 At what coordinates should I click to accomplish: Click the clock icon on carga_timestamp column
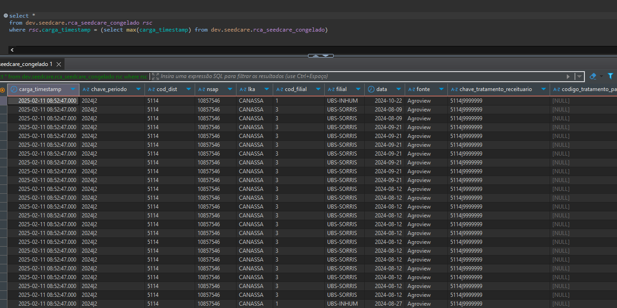pyautogui.click(x=14, y=89)
